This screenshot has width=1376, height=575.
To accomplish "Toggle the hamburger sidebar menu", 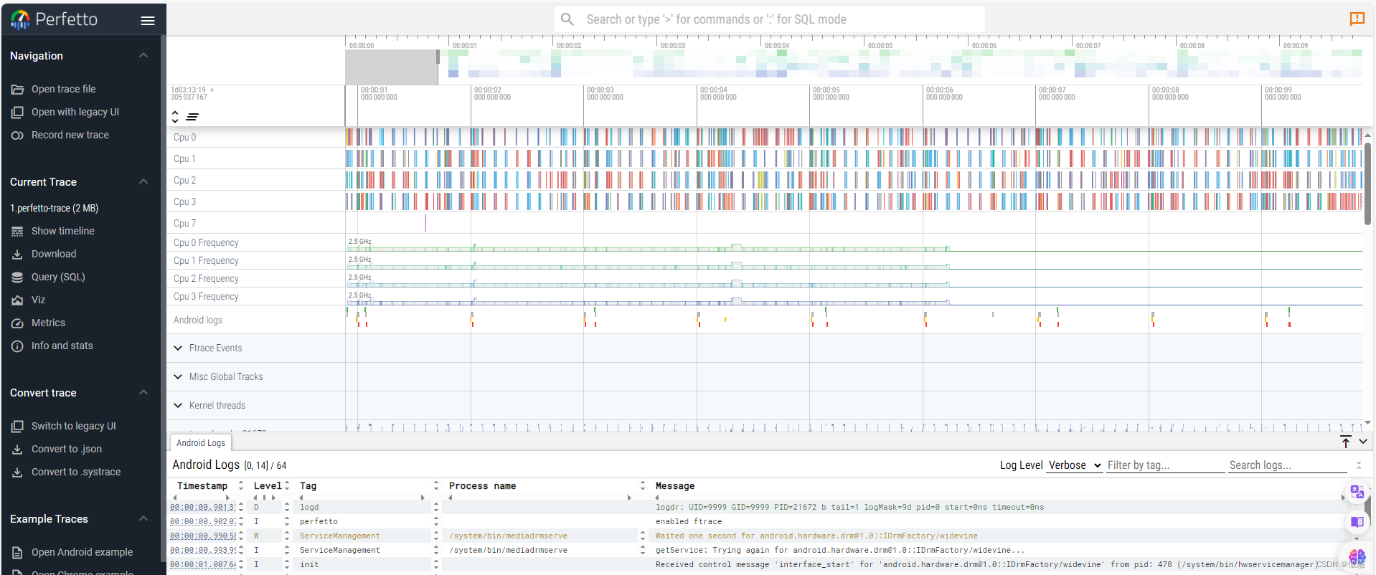I will [148, 21].
